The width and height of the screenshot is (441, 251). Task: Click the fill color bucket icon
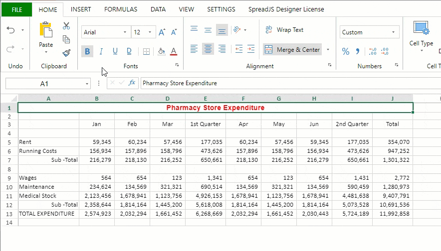pyautogui.click(x=161, y=51)
